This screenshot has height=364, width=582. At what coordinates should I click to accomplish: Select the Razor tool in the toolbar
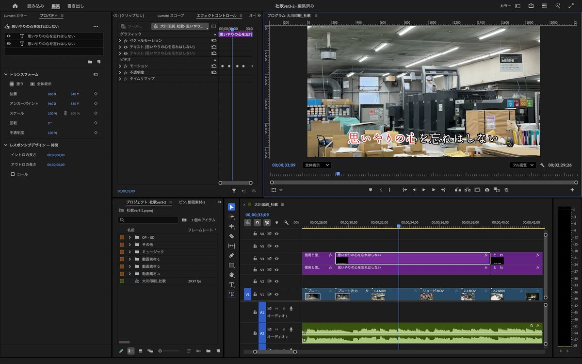click(x=231, y=236)
